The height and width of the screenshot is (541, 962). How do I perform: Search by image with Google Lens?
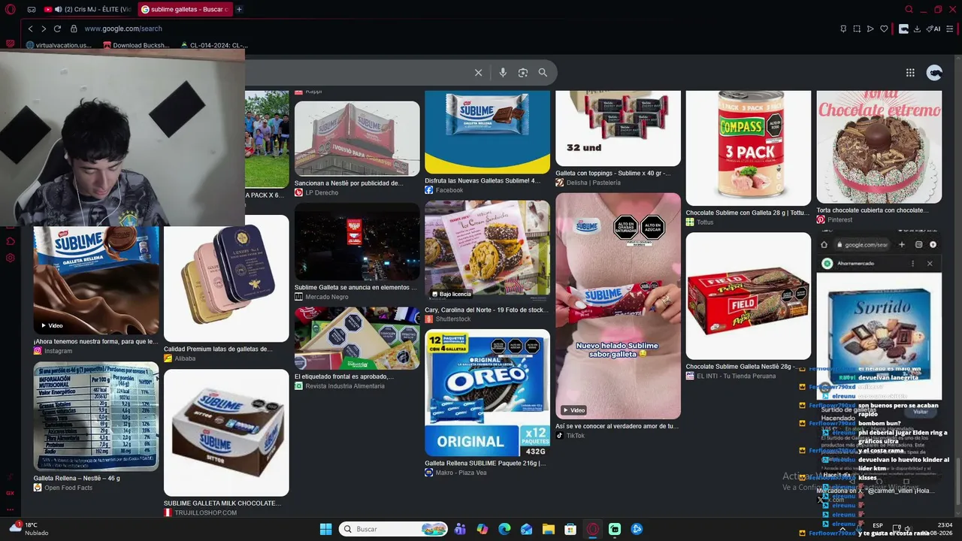tap(523, 73)
